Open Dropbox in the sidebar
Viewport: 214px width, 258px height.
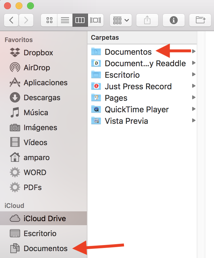(38, 53)
